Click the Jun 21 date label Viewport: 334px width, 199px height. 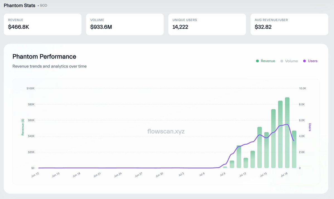pyautogui.click(x=97, y=175)
